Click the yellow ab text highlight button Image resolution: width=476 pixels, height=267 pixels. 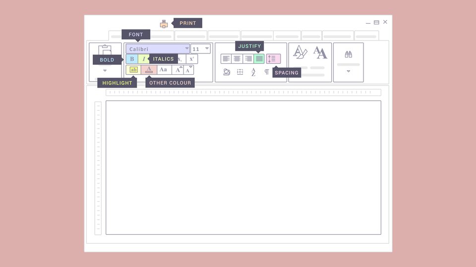point(133,70)
